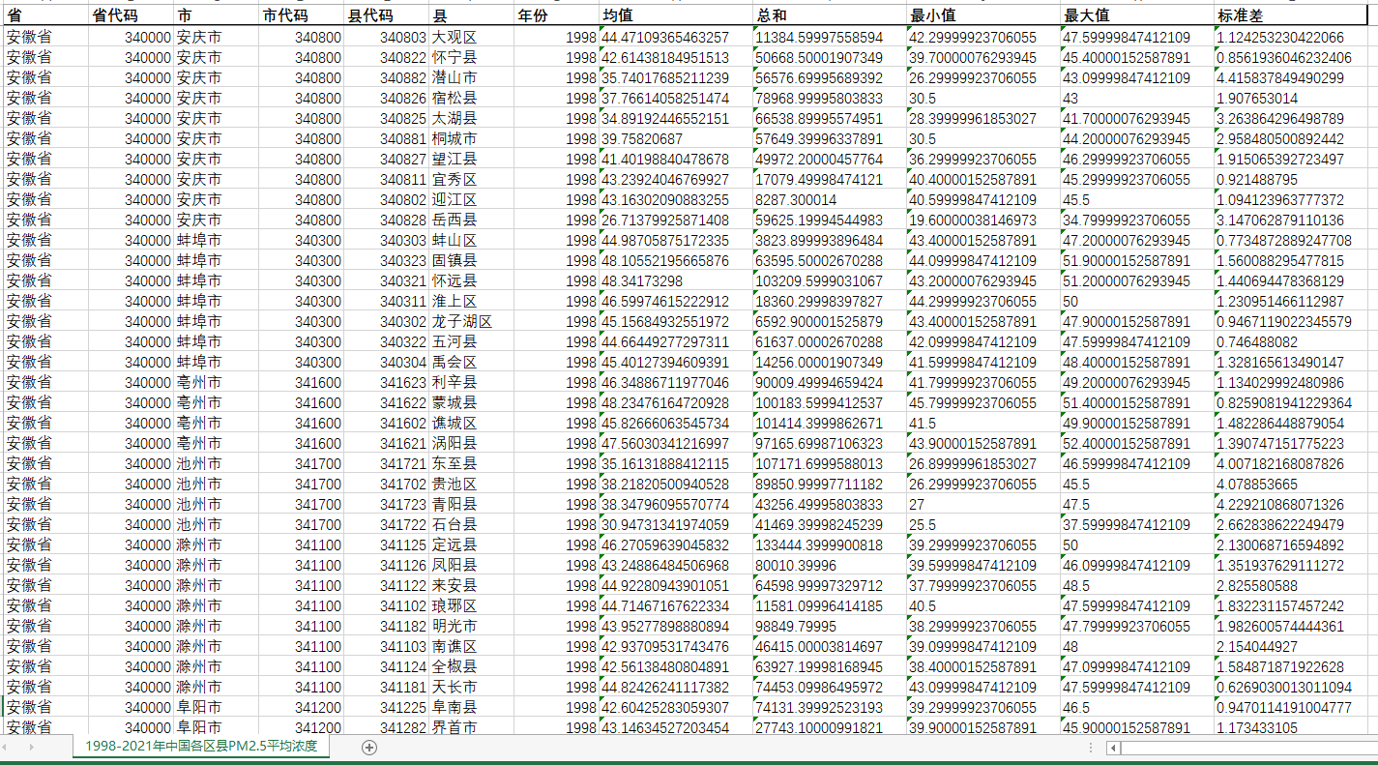Select the 潜山市 county cell

[472, 77]
